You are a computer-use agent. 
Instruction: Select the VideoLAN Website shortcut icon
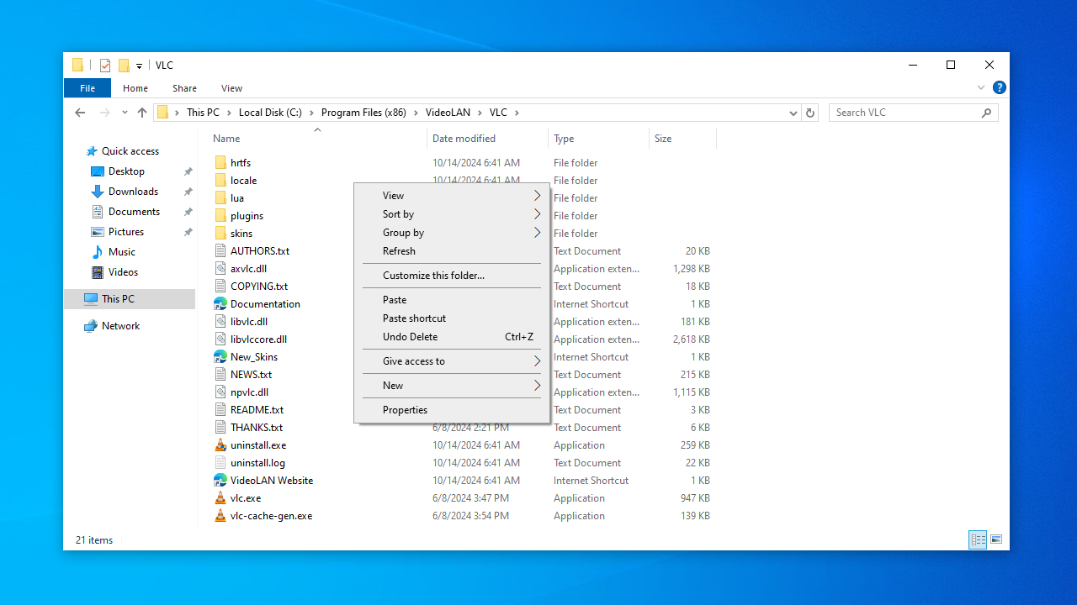point(220,481)
